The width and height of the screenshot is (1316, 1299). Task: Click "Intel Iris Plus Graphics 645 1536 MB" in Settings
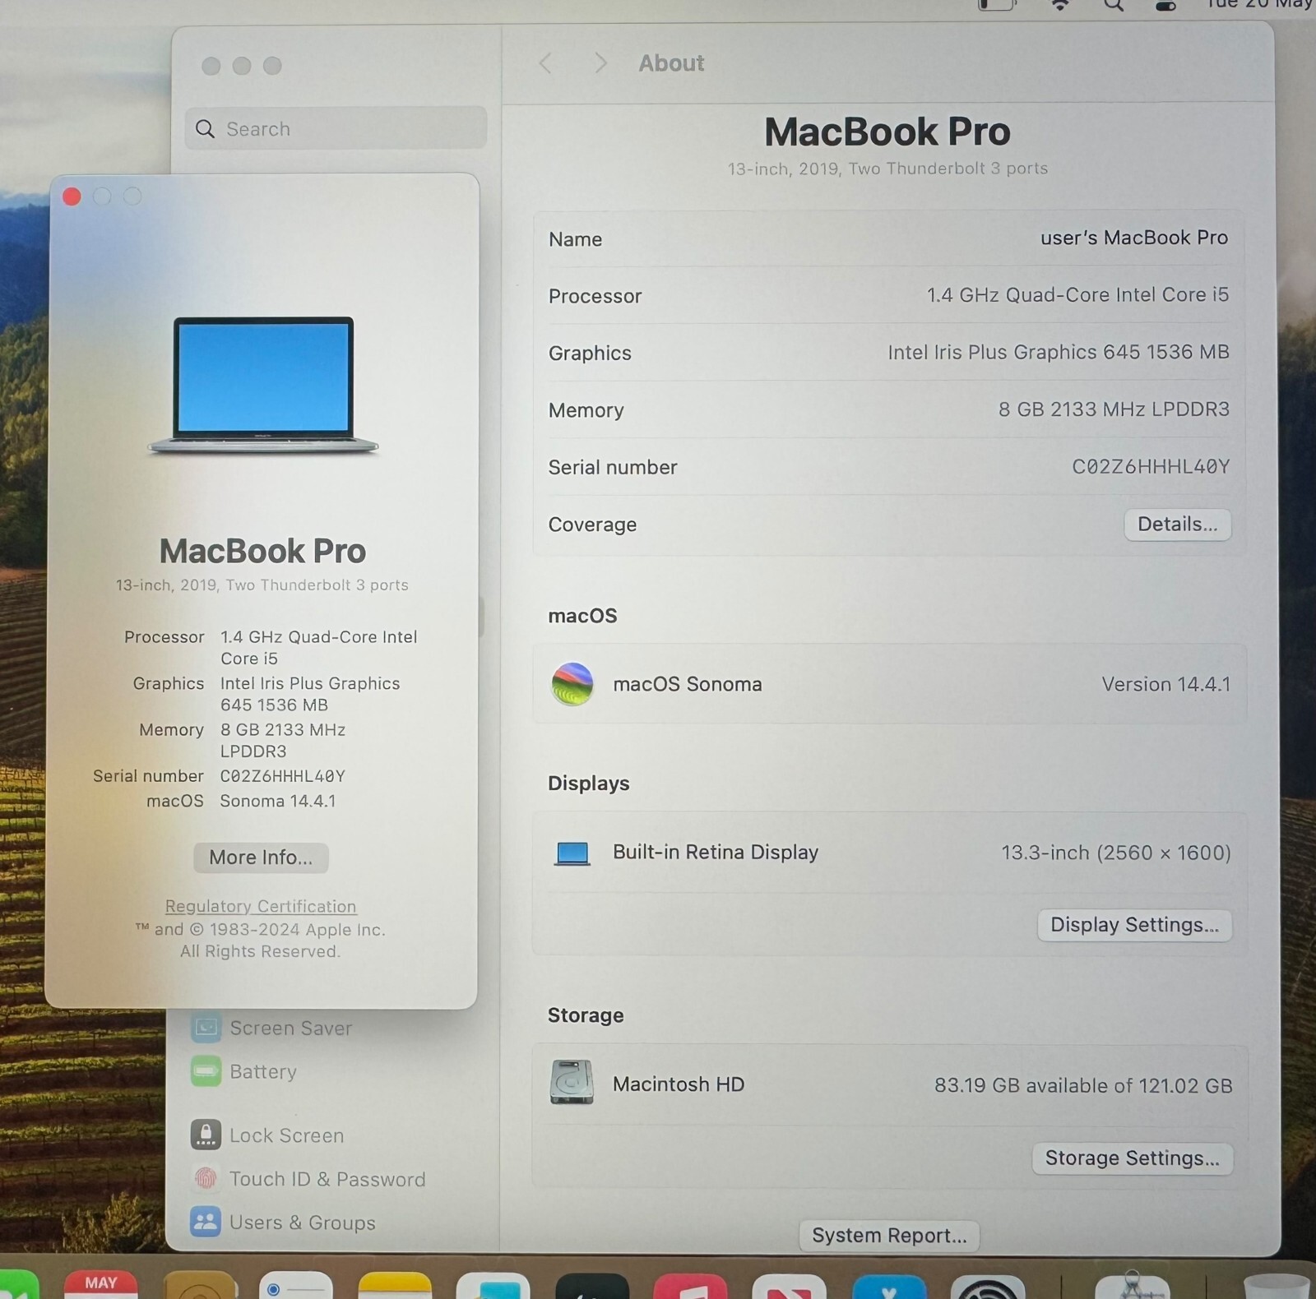tap(1059, 352)
